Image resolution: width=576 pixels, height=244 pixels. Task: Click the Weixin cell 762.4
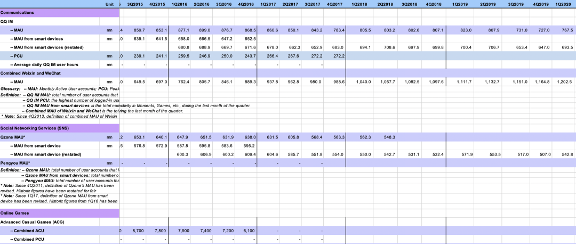tap(183, 82)
